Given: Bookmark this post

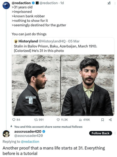Looking at the screenshot, I should 103,120.
